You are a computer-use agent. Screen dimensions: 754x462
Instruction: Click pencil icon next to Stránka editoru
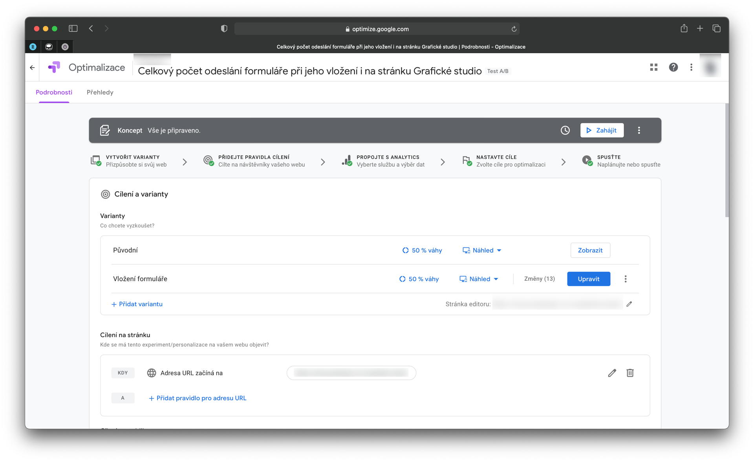[x=629, y=304]
